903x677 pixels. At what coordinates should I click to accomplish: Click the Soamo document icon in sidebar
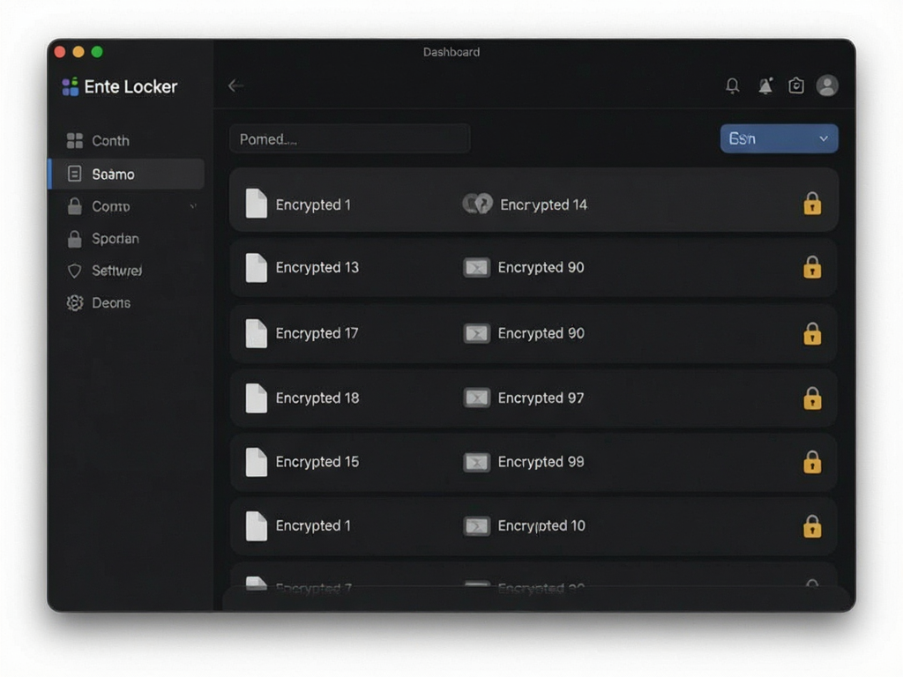(75, 174)
